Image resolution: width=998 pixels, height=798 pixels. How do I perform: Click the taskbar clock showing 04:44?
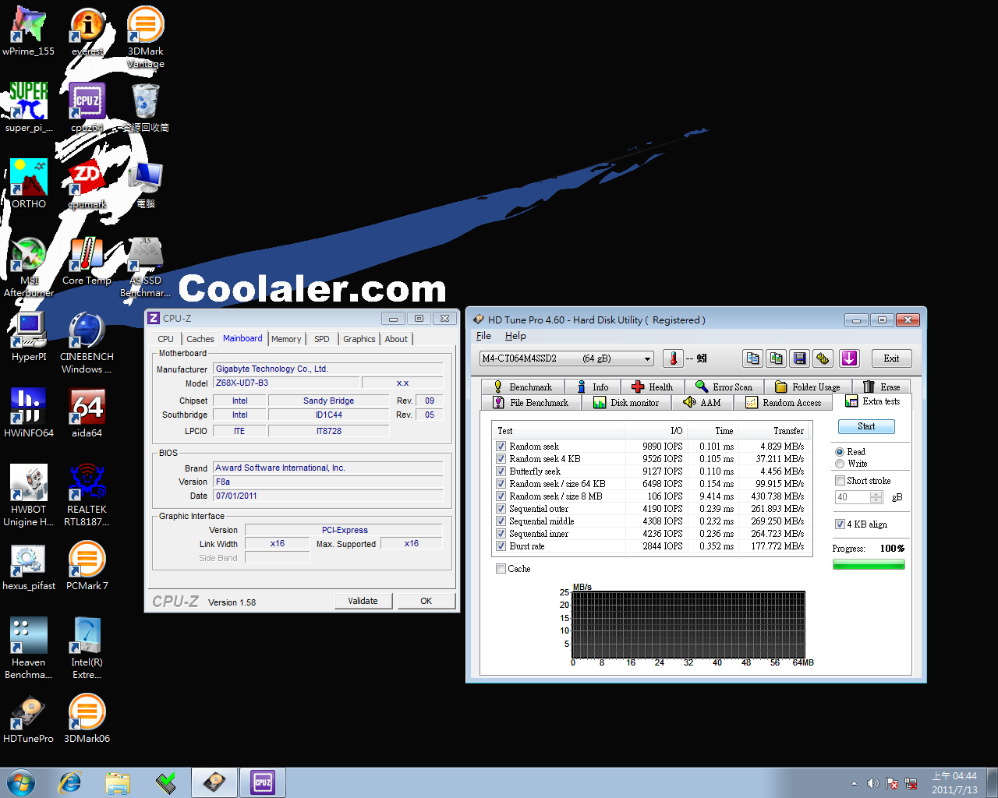pos(954,782)
